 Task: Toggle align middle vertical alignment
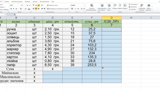(x=36, y=5)
